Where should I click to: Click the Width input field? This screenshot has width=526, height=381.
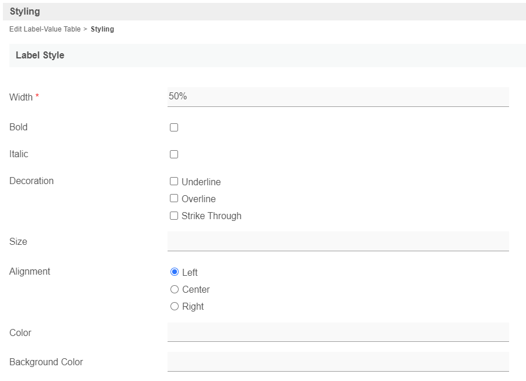pos(337,96)
